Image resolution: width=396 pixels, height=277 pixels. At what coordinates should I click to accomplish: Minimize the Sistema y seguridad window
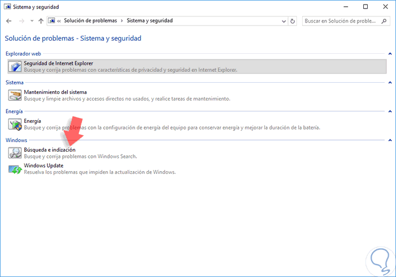[x=346, y=7]
